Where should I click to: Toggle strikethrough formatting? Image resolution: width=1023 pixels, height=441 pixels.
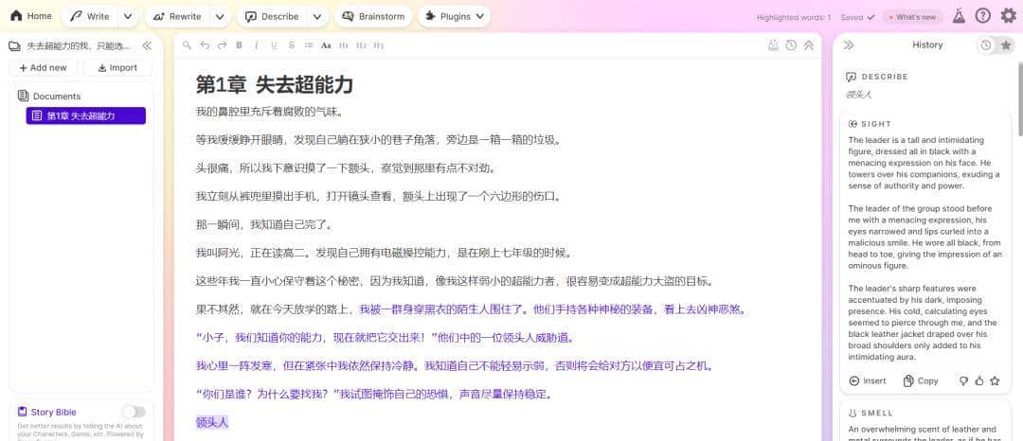point(291,44)
